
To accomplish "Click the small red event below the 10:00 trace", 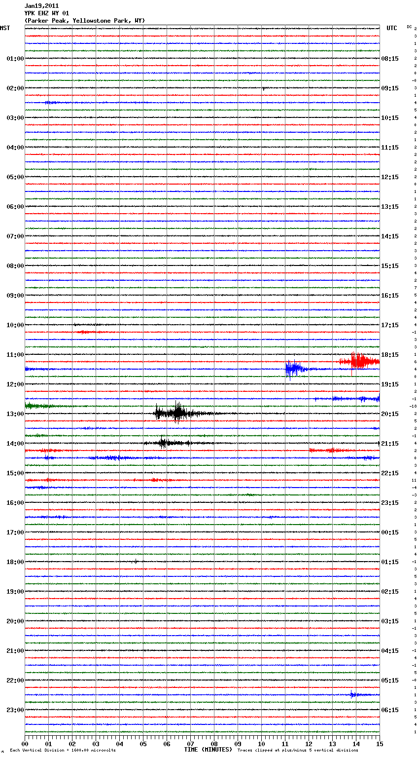I will click(89, 332).
